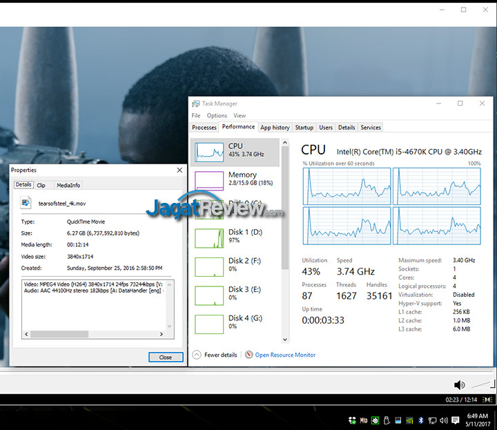The width and height of the screenshot is (497, 430).
Task: Click sidebar scrollbar down arrow
Action: (285, 340)
